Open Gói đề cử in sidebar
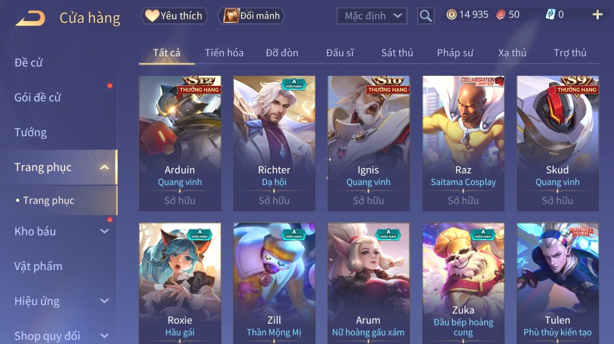The height and width of the screenshot is (344, 614). click(38, 98)
